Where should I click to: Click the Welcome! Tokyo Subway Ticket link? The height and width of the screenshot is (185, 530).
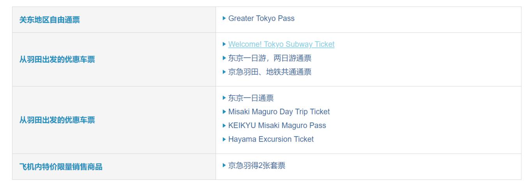281,44
